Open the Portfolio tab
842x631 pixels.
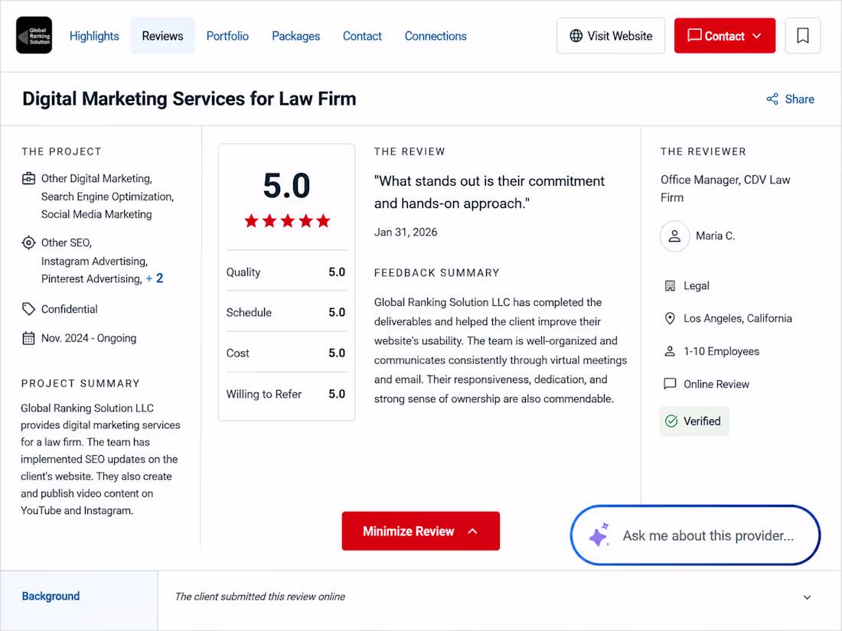[x=227, y=36]
